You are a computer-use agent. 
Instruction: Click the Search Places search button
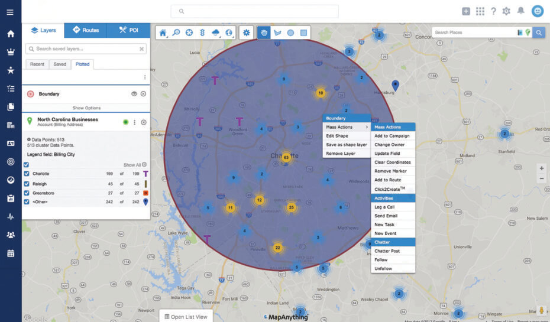pos(539,32)
